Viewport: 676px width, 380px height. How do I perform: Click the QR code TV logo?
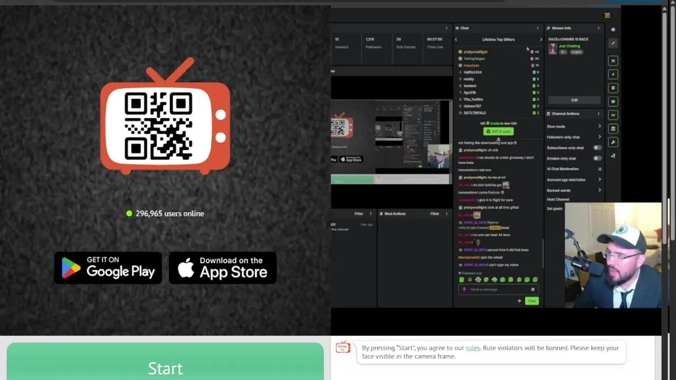pyautogui.click(x=165, y=116)
